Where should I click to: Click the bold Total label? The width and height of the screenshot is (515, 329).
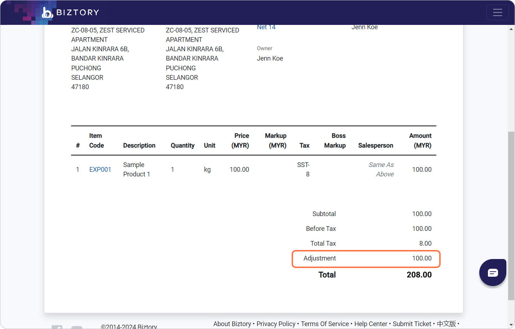coord(327,275)
